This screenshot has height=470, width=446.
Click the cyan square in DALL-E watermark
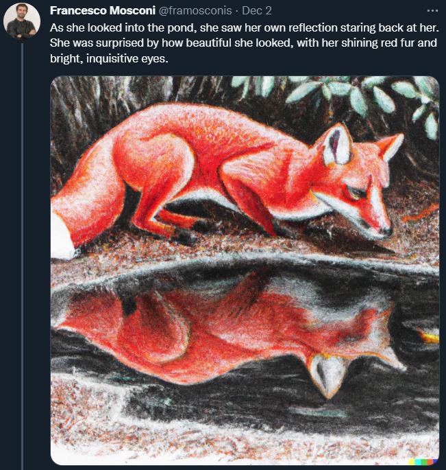tap(418, 461)
